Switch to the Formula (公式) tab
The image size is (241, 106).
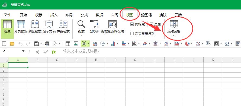(84, 15)
